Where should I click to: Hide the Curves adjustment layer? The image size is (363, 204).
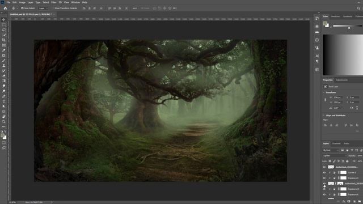324,172
